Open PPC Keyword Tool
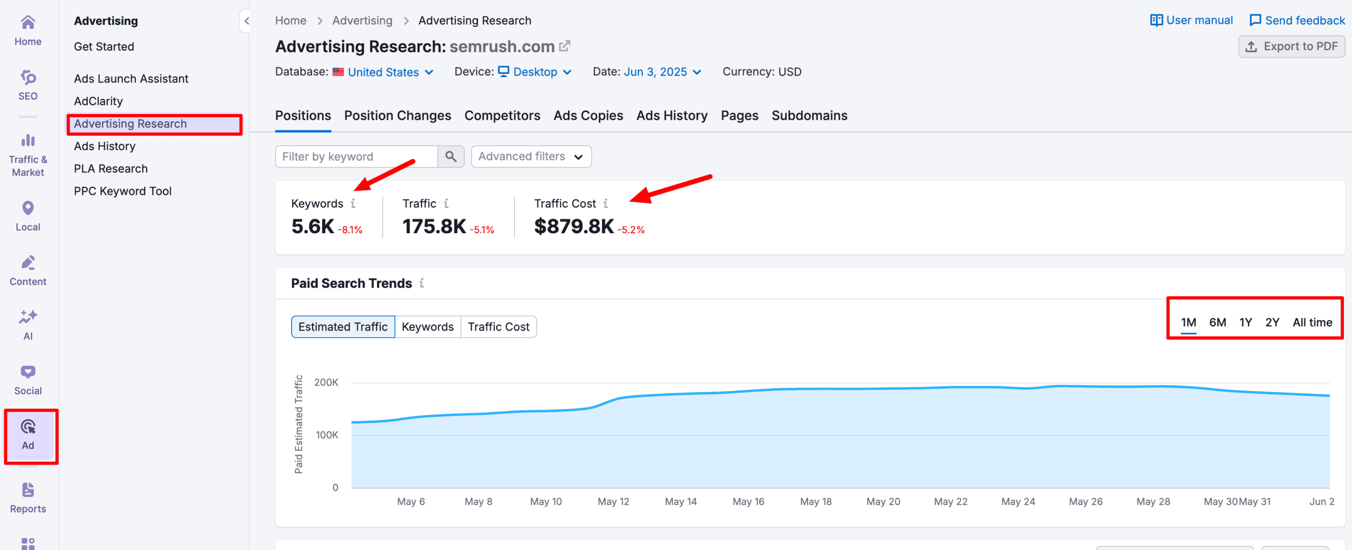This screenshot has height=550, width=1352. (x=123, y=191)
